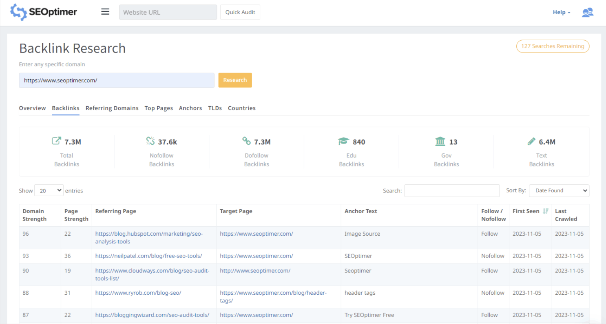This screenshot has width=606, height=324.
Task: Switch to the Referring Domains tab
Action: point(112,108)
